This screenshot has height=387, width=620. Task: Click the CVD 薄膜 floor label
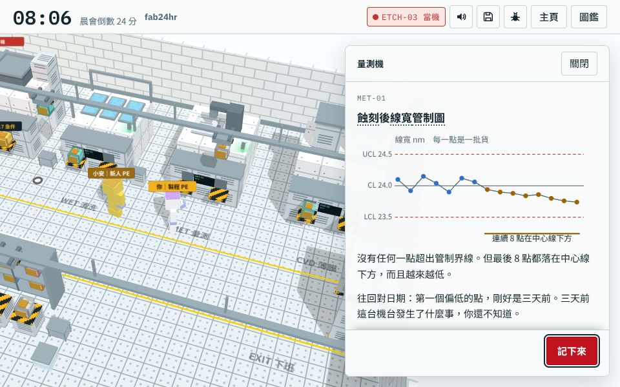coord(316,264)
